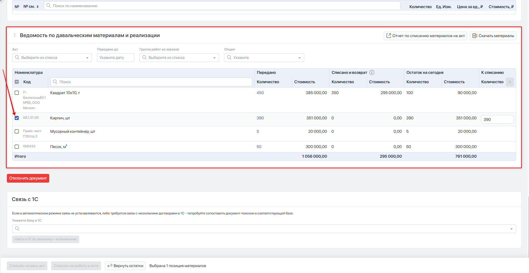Download materials via Скачать материалы
This screenshot has height=273, width=529.
click(x=493, y=36)
